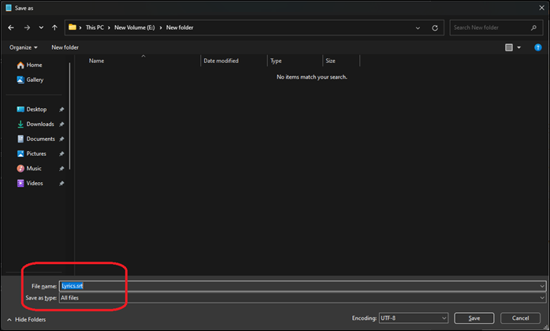Open Home in the sidebar
The image size is (550, 331).
click(34, 65)
